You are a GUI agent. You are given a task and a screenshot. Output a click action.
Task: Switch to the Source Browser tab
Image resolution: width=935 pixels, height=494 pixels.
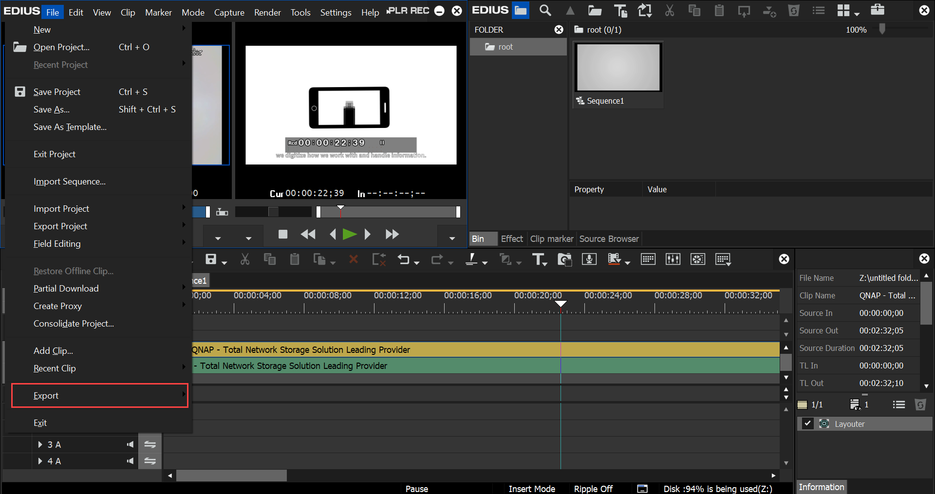pyautogui.click(x=609, y=239)
